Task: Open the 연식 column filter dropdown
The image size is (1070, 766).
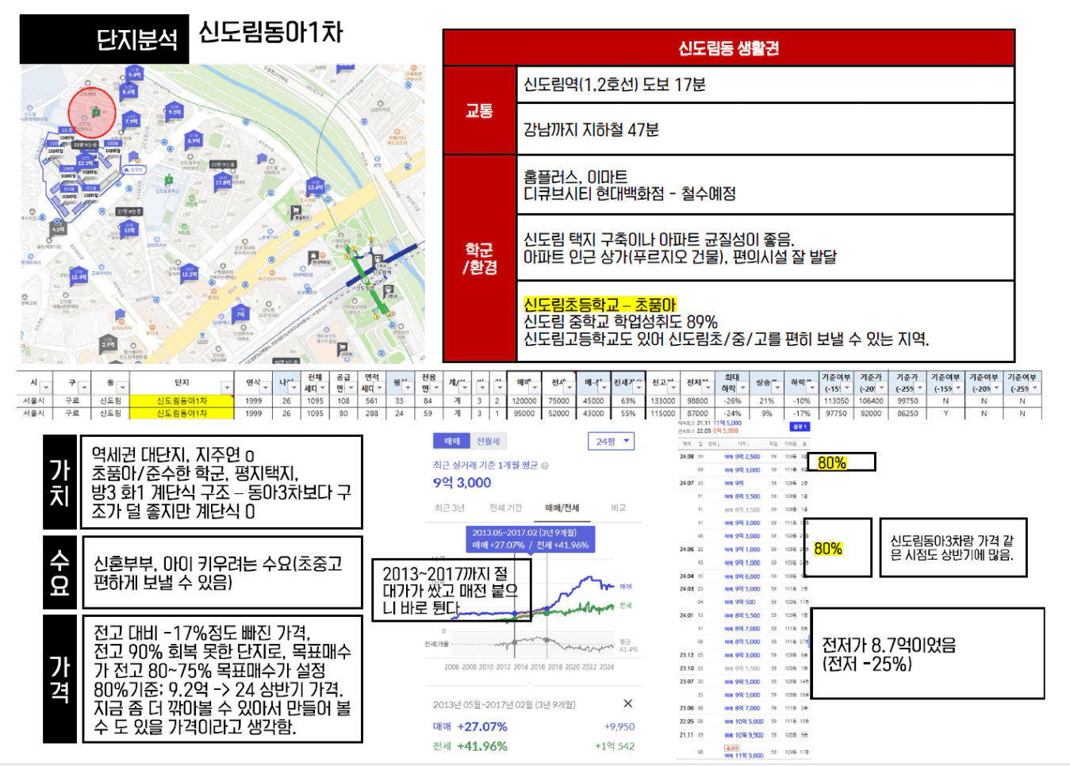Action: pos(266,388)
